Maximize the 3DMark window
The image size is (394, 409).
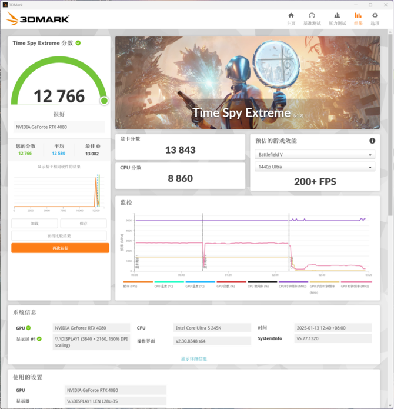(370, 5)
